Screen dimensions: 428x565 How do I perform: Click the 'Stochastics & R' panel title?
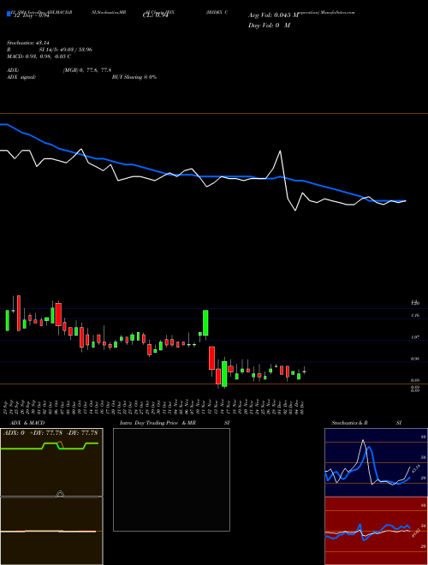point(349,423)
